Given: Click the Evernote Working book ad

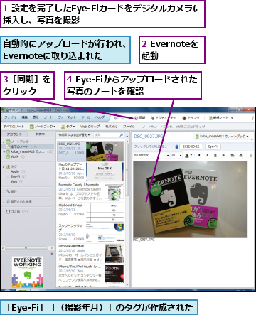Looking at the screenshot, I should click(x=28, y=272).
